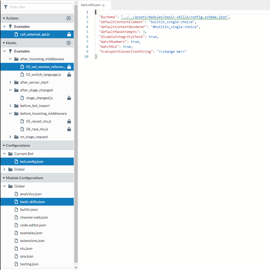Click the lightbulb icon next to Hooks Examples
The image size is (270, 270).
10,51
